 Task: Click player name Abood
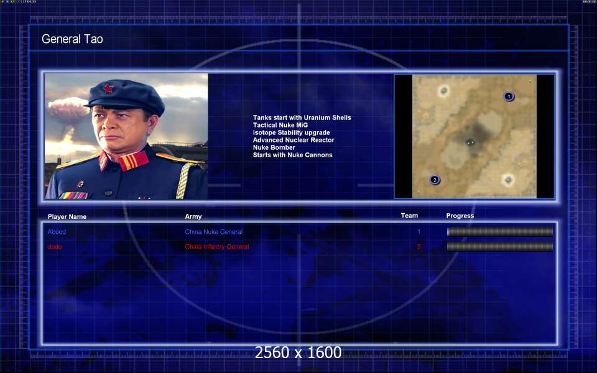[x=57, y=232]
